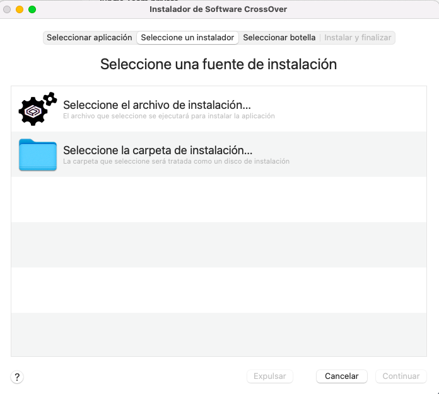
Task: Open help with the question mark button
Action: click(x=17, y=377)
